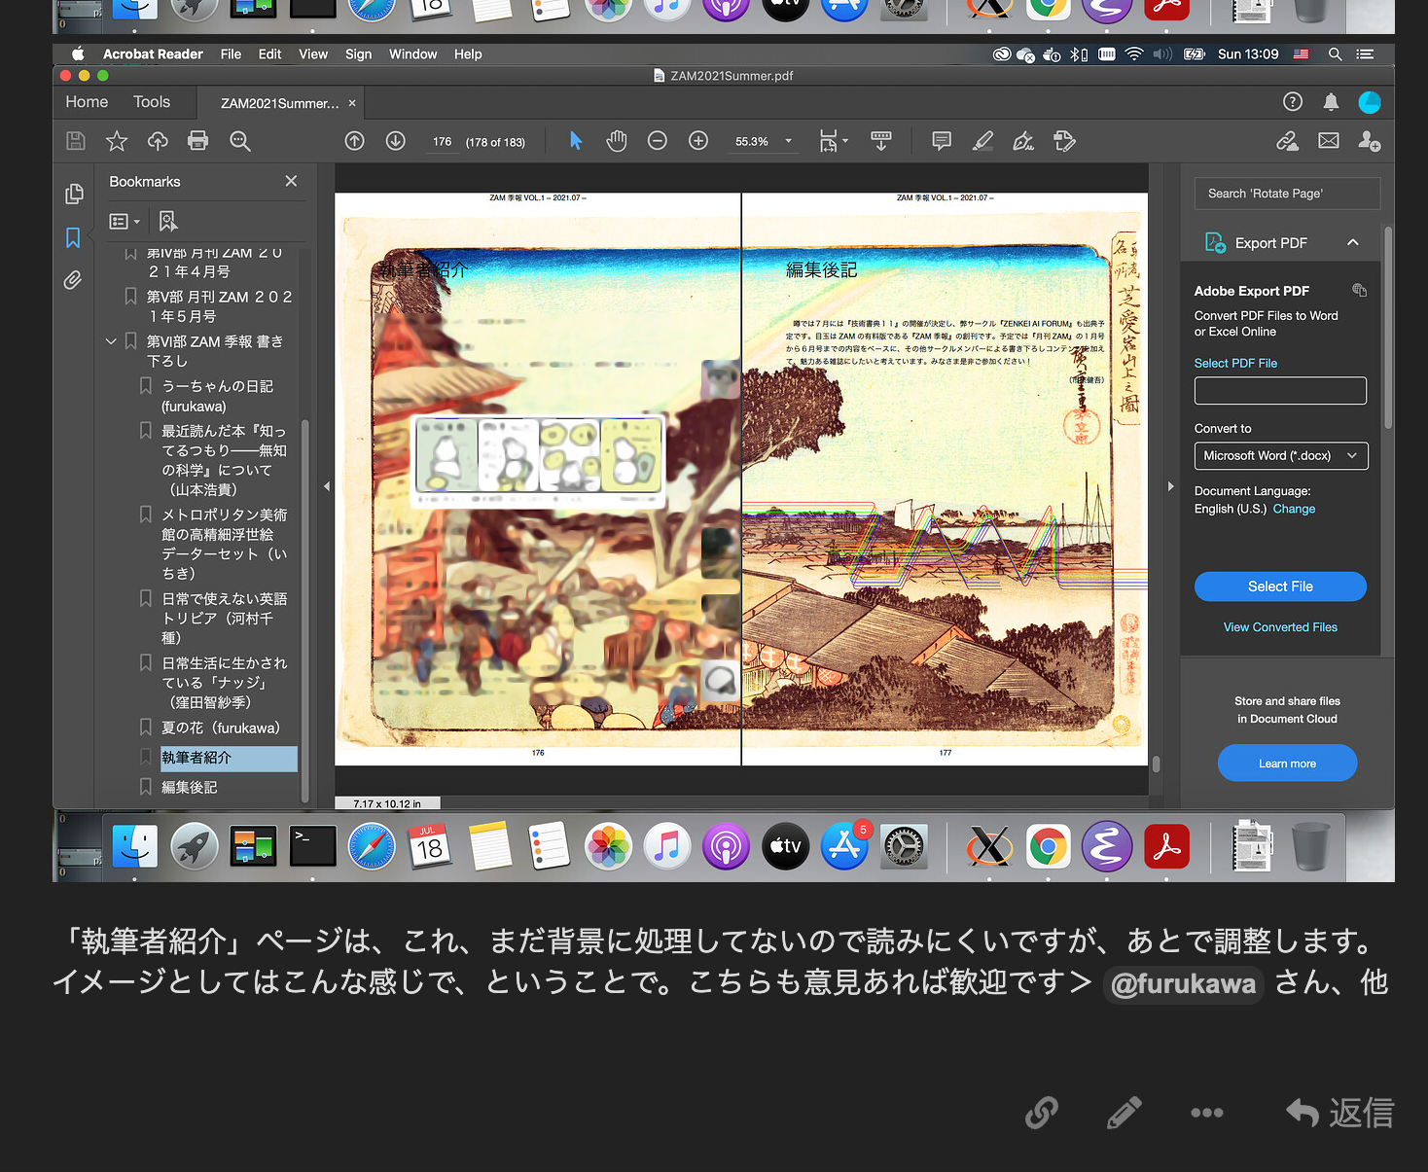Open the Fill & Sign pen tool
Viewport: 1428px width, 1172px height.
pos(1023,141)
